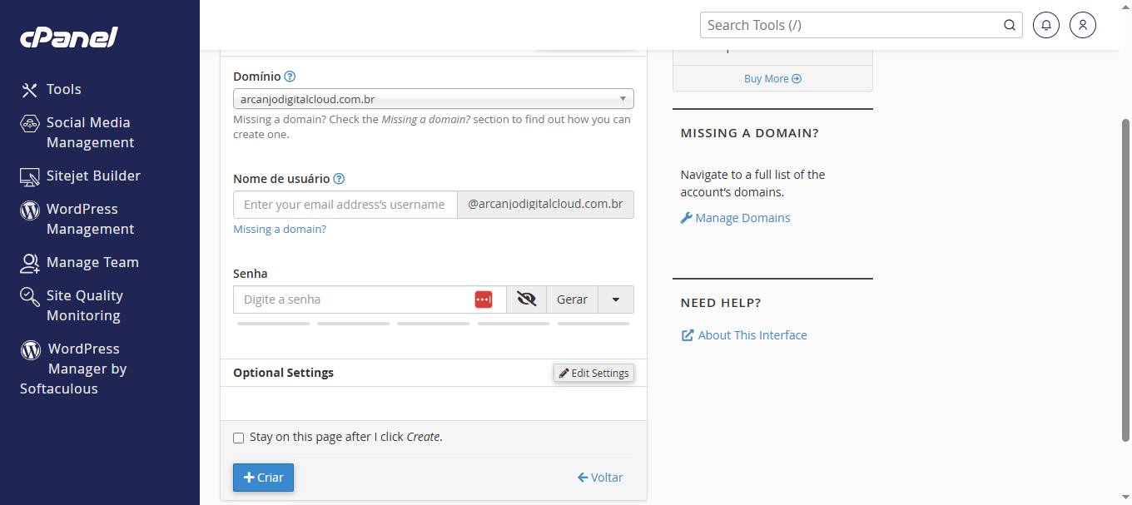This screenshot has height=505, width=1132.
Task: Open Manage Team in the sidebar
Action: tap(92, 262)
